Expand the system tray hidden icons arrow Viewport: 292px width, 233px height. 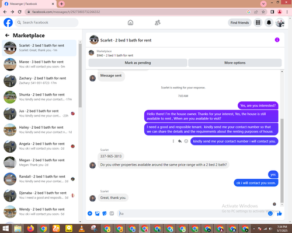click(x=254, y=229)
